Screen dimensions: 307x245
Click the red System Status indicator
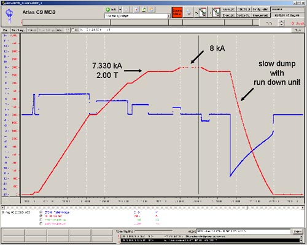point(177,12)
